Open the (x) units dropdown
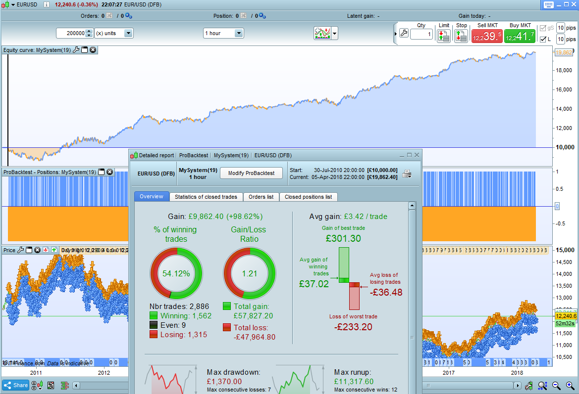 tap(114, 33)
